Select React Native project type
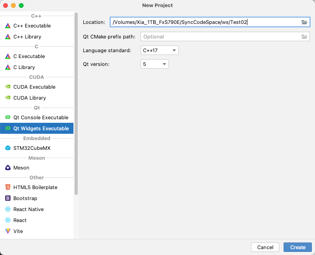 tap(37, 209)
